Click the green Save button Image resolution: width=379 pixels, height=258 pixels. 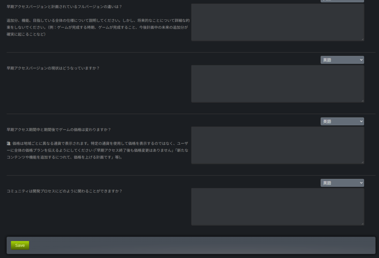20,245
